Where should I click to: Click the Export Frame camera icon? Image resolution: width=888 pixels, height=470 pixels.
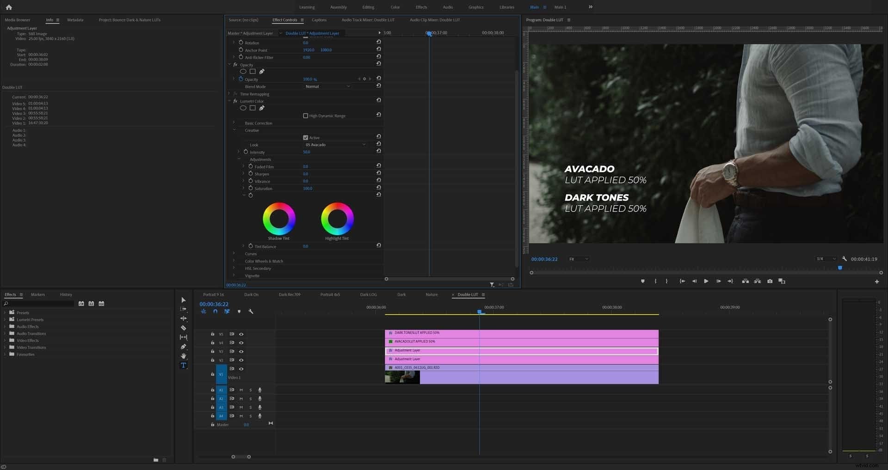pos(770,281)
